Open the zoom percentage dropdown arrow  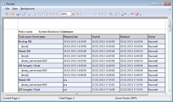click(73, 14)
